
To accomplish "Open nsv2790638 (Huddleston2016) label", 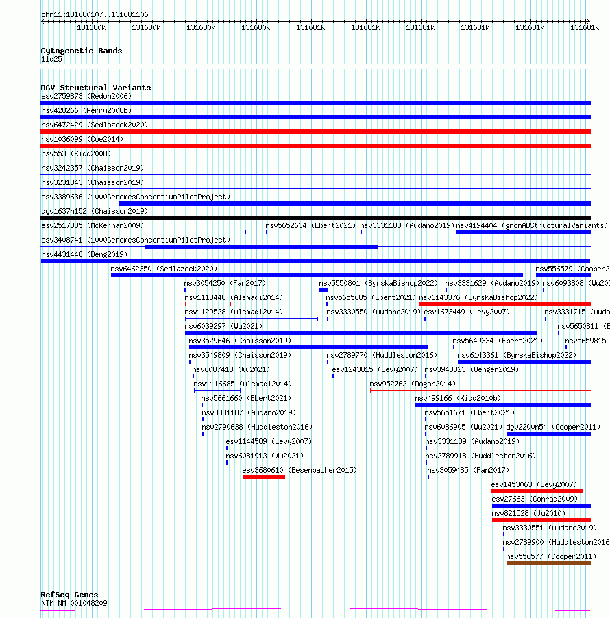I will [x=257, y=428].
